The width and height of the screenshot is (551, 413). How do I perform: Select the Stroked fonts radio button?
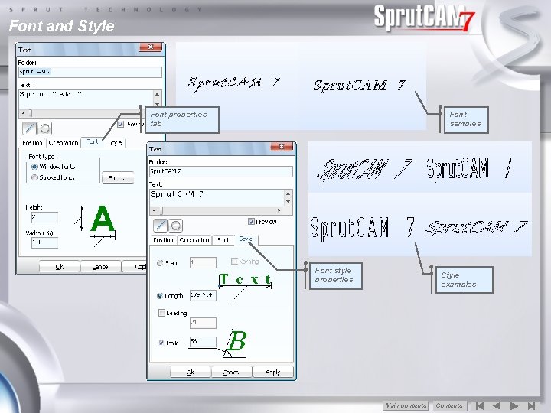pyautogui.click(x=34, y=177)
